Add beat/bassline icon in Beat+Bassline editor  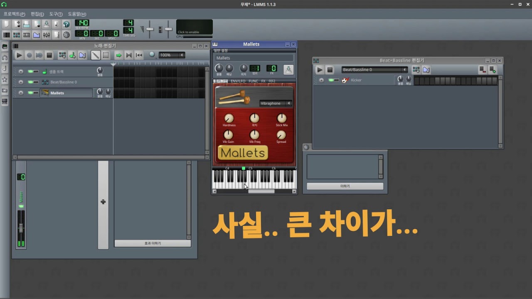pyautogui.click(x=416, y=70)
